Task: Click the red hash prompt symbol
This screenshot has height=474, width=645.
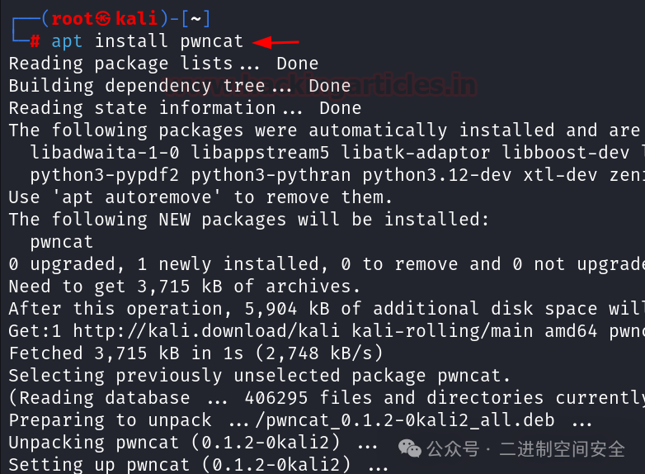Action: pyautogui.click(x=35, y=41)
